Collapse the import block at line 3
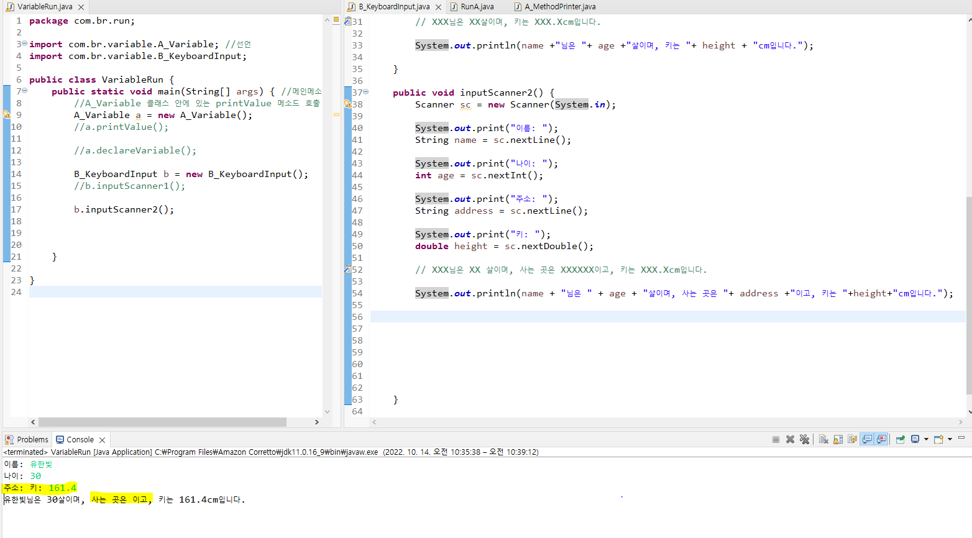The image size is (972, 538). point(25,43)
